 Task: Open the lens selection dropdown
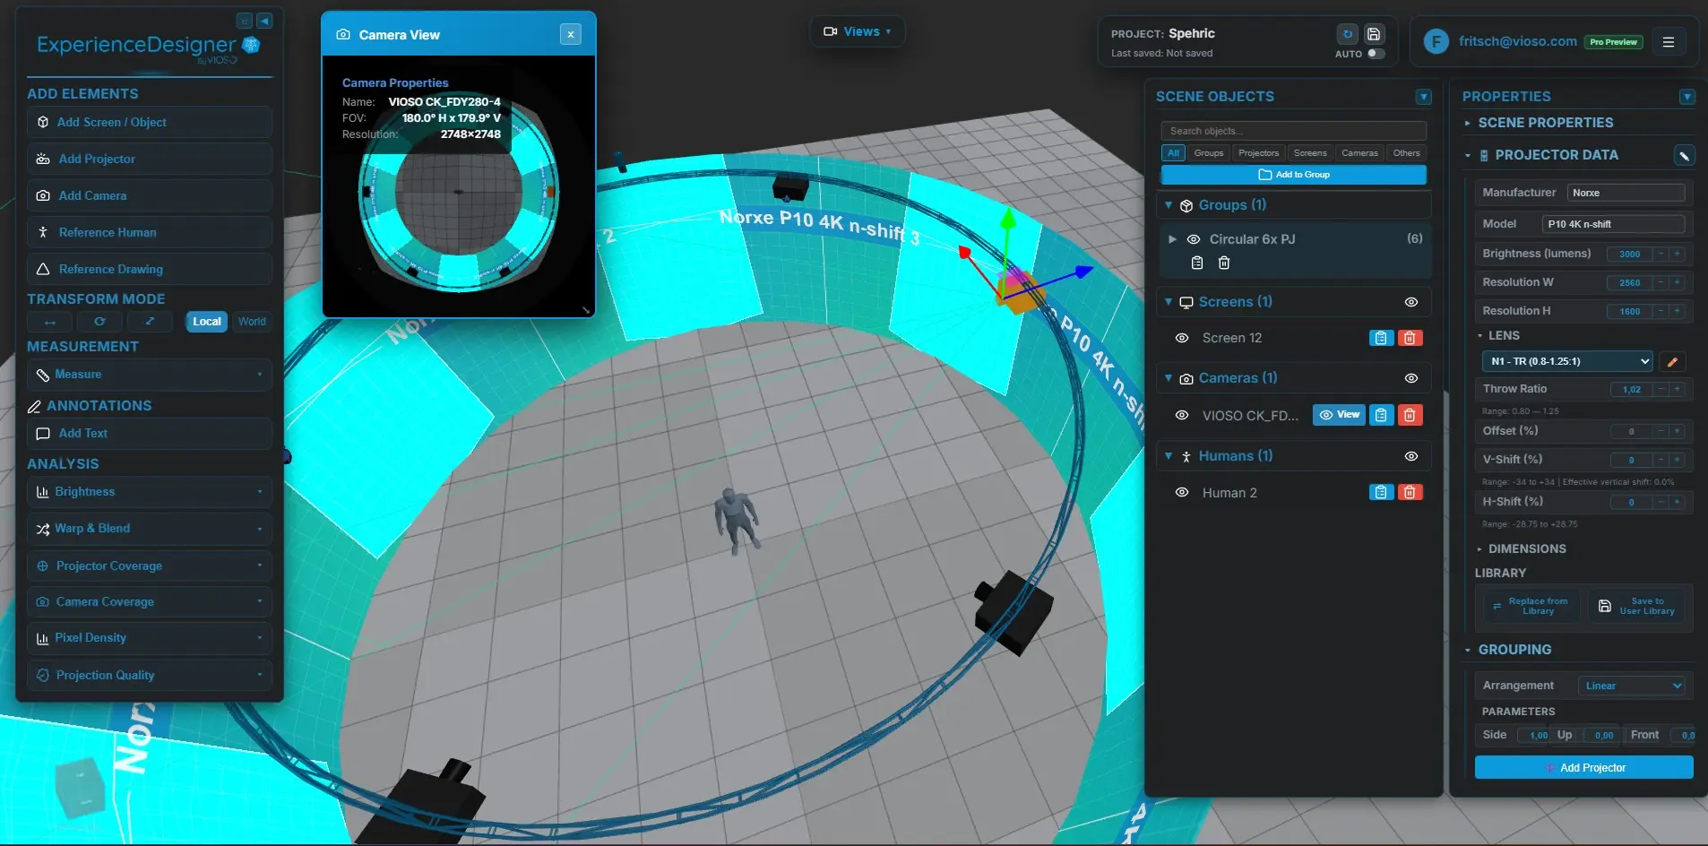pyautogui.click(x=1567, y=361)
